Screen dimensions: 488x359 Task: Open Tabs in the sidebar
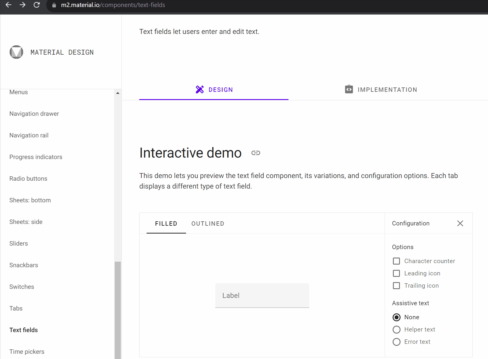pos(16,308)
